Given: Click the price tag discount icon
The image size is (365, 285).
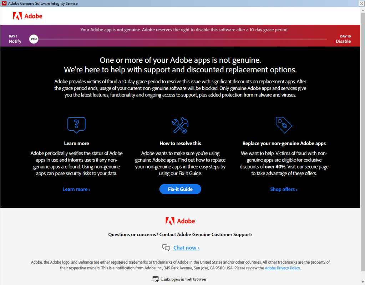Looking at the screenshot, I should [284, 125].
